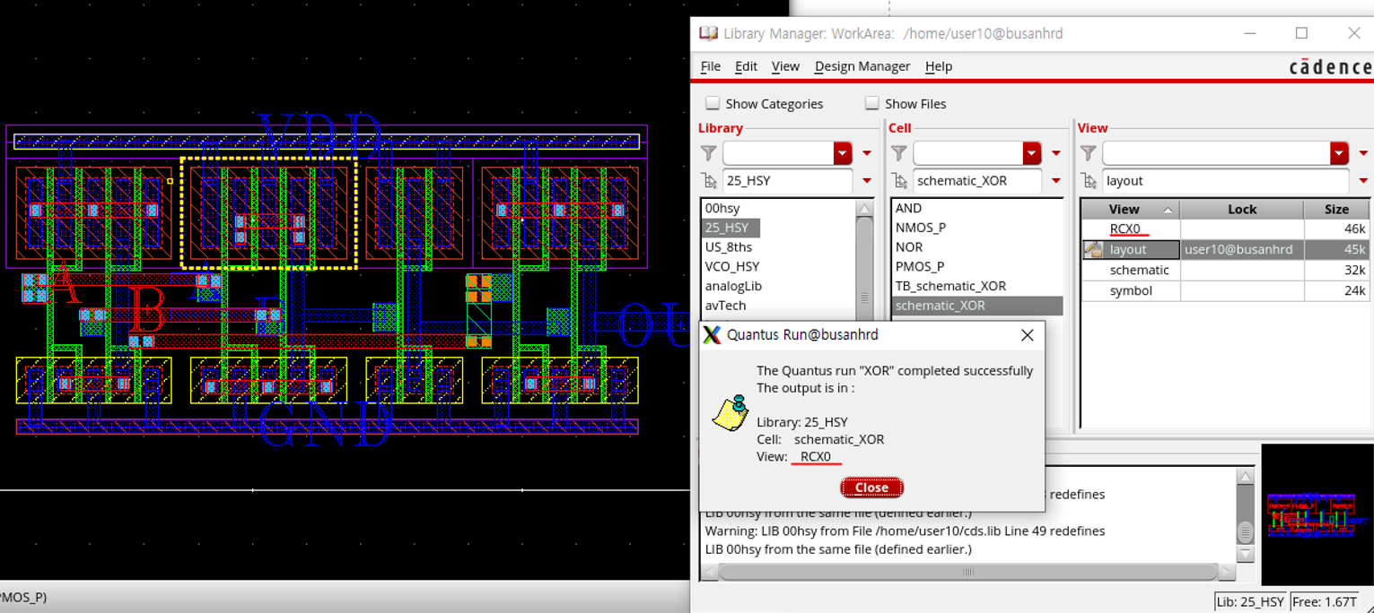Select the AND cell
This screenshot has width=1374, height=613.
click(908, 208)
